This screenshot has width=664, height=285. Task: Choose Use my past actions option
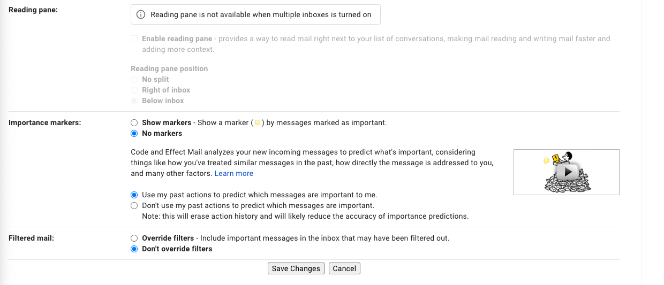click(134, 195)
